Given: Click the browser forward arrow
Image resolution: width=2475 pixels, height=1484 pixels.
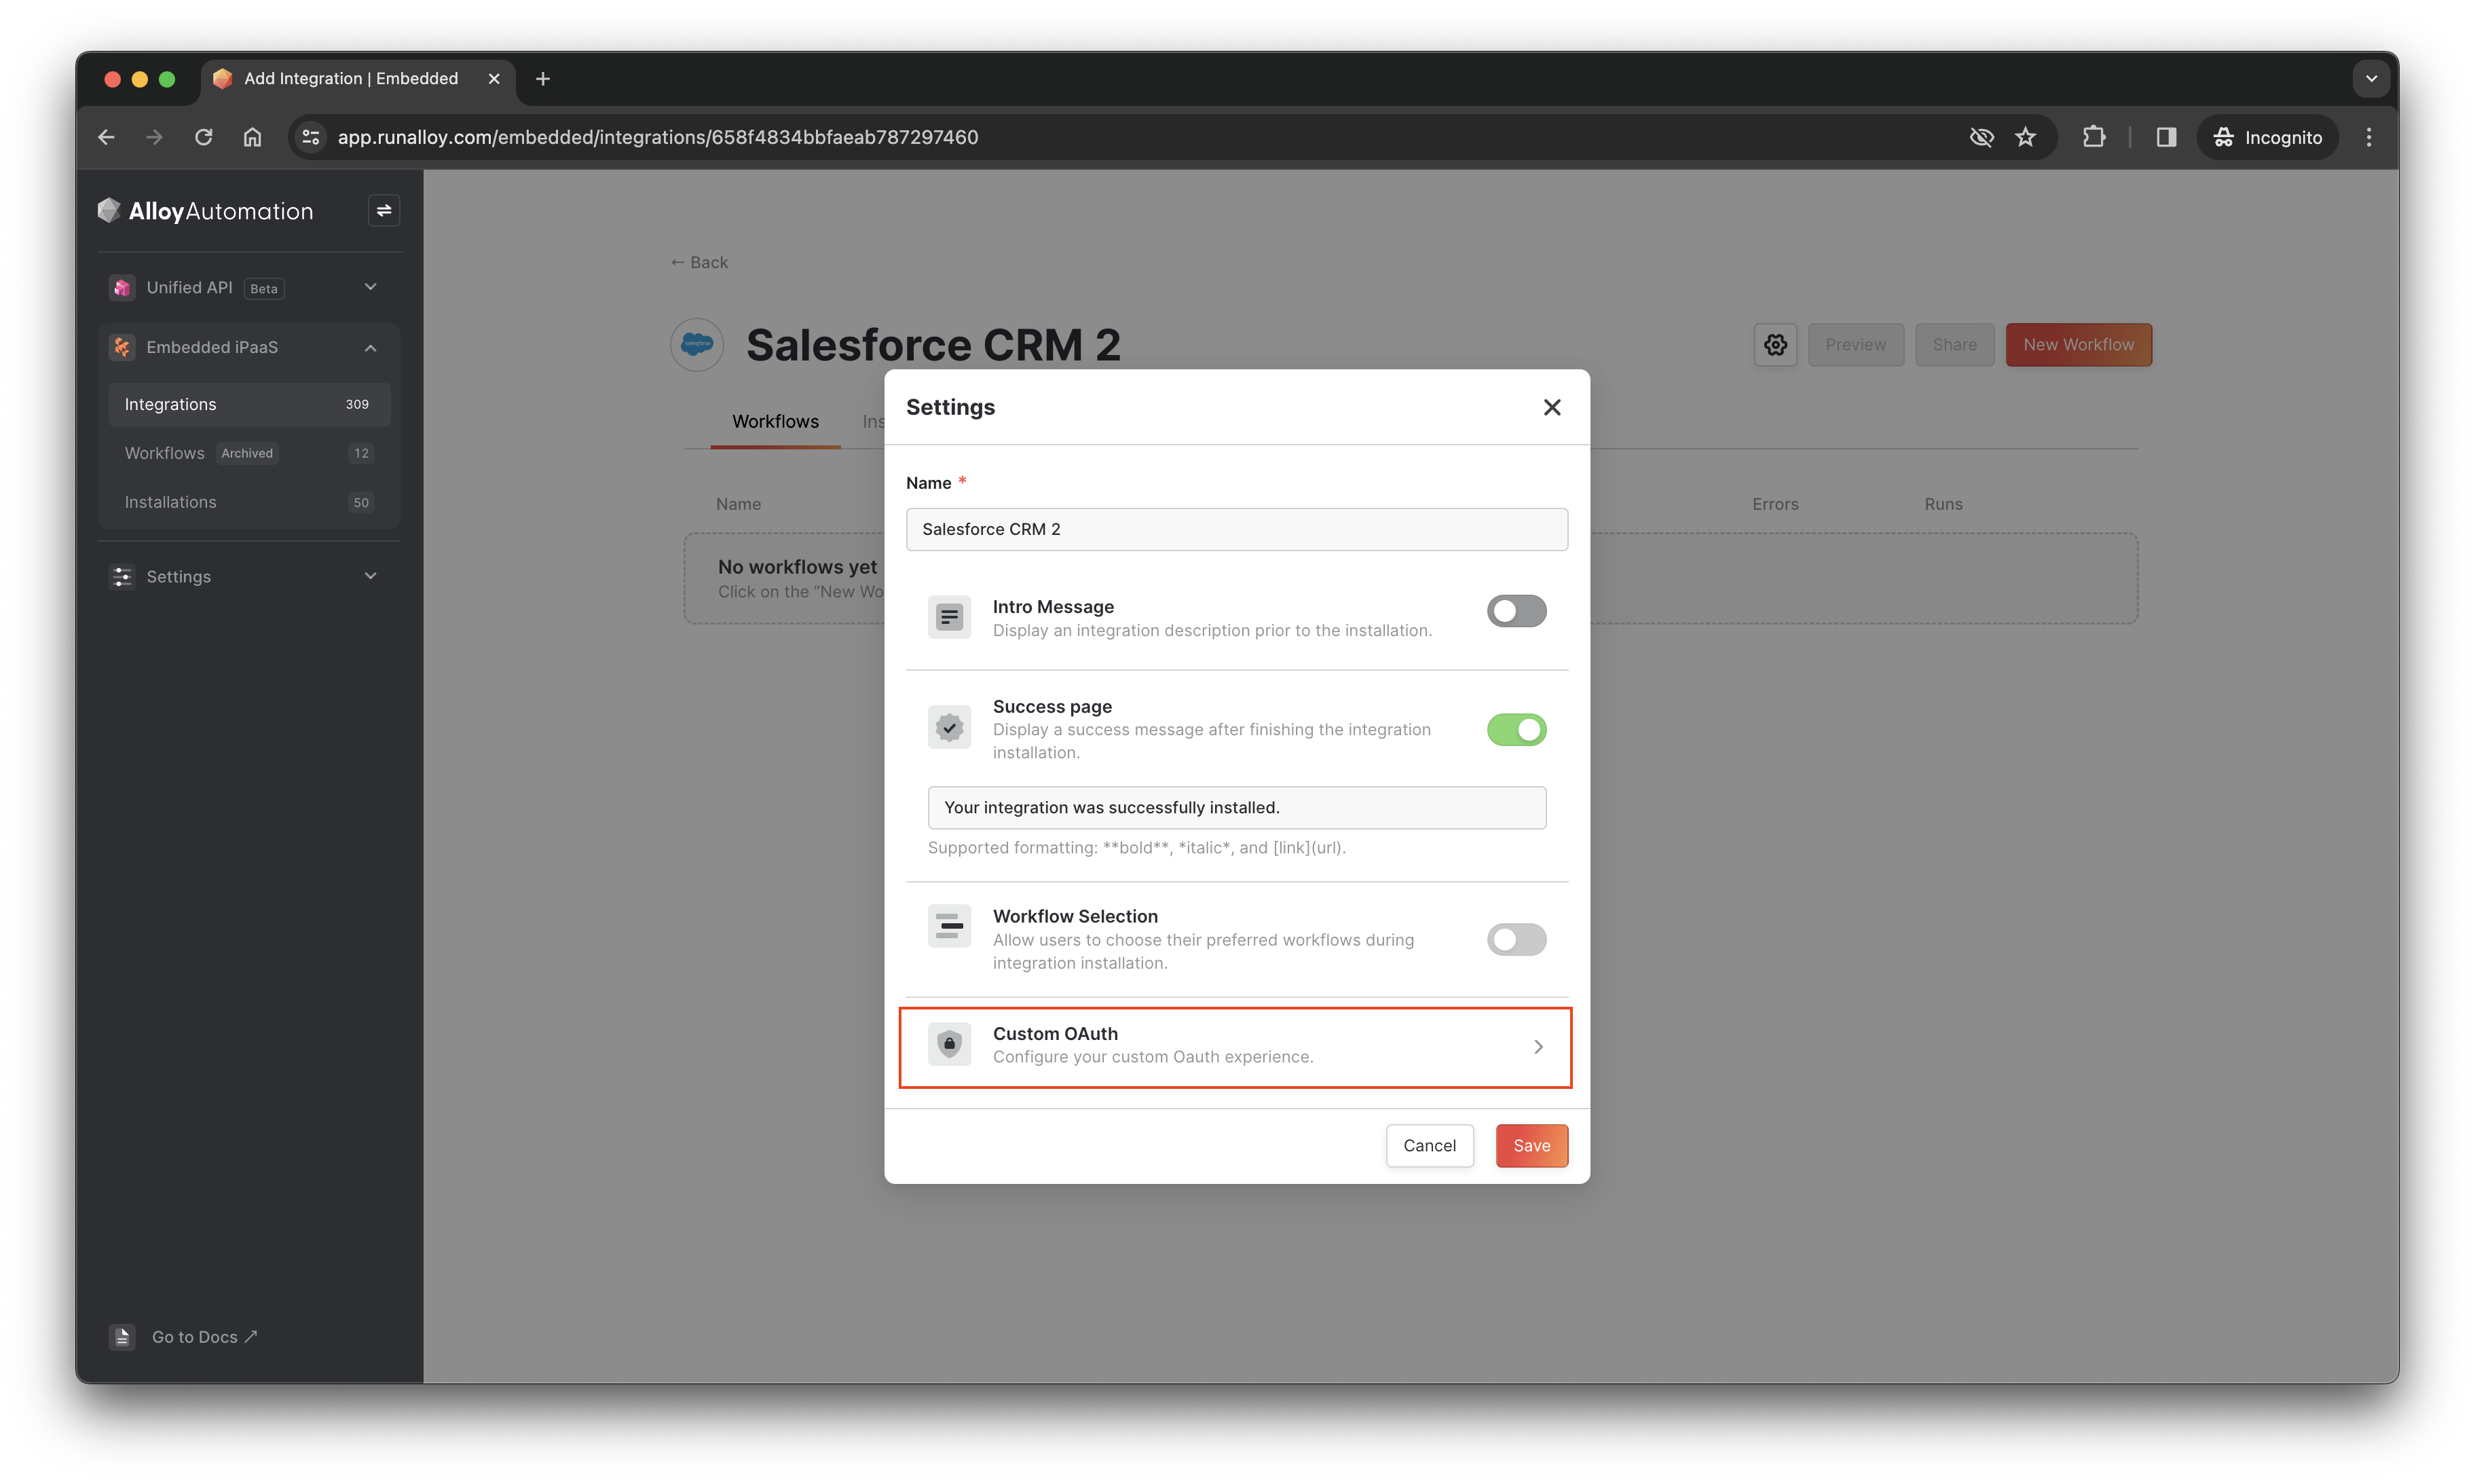Looking at the screenshot, I should (x=154, y=137).
